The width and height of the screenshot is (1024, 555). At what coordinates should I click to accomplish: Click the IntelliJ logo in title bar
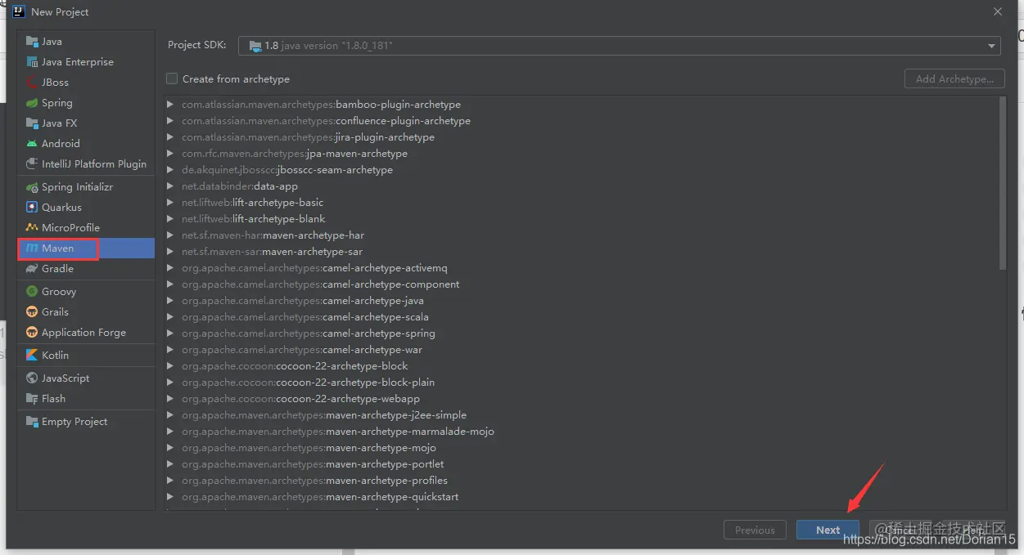[19, 11]
